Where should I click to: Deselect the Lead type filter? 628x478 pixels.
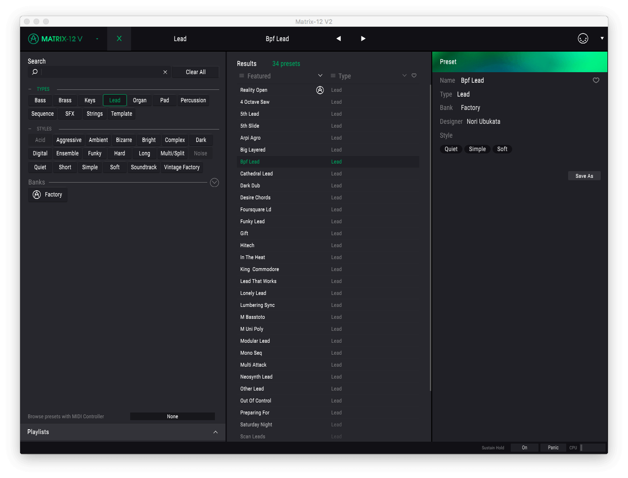(115, 100)
